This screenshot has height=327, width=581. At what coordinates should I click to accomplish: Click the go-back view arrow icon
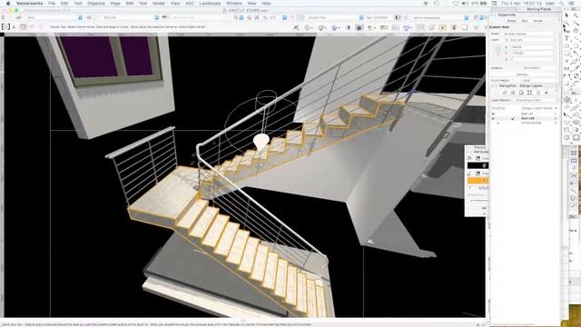click(4, 17)
